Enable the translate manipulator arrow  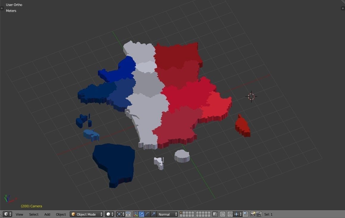(x=141, y=214)
